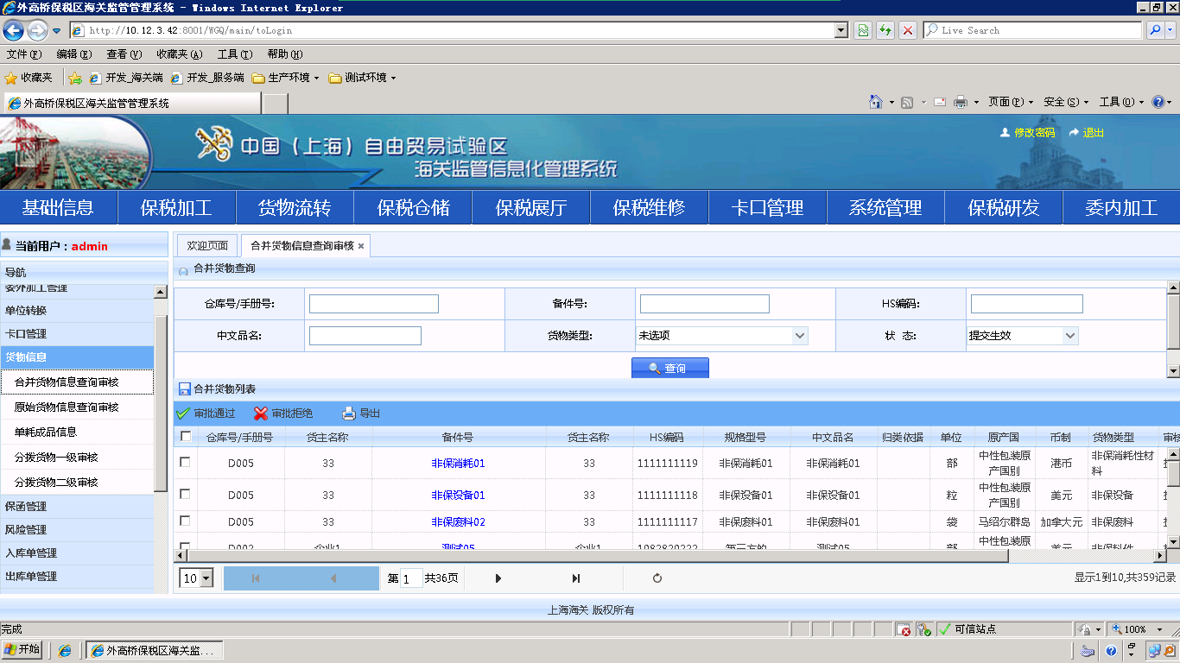Image resolution: width=1180 pixels, height=663 pixels.
Task: Click the green approve checkmark icon
Action: tap(183, 414)
